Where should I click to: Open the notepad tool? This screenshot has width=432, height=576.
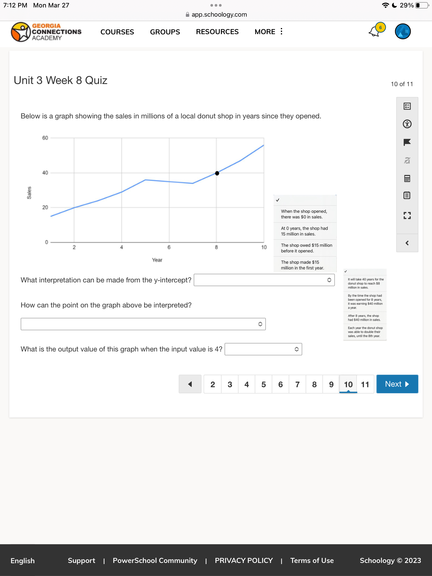(x=407, y=195)
